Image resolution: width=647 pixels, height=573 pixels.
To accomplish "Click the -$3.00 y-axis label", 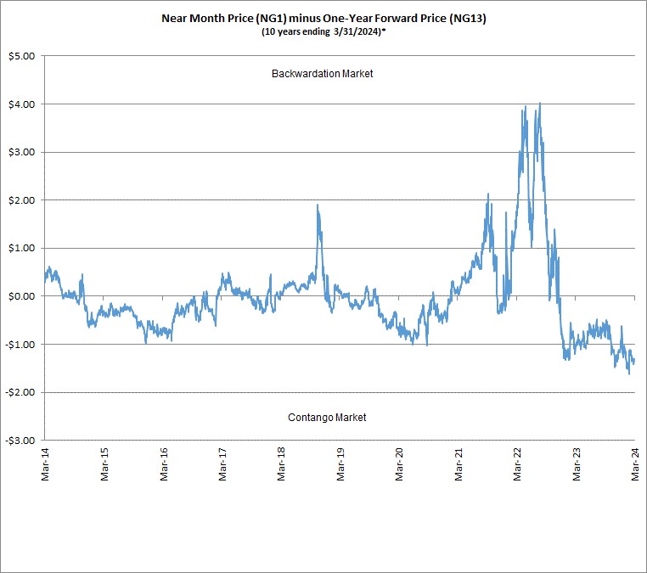I will pos(20,441).
